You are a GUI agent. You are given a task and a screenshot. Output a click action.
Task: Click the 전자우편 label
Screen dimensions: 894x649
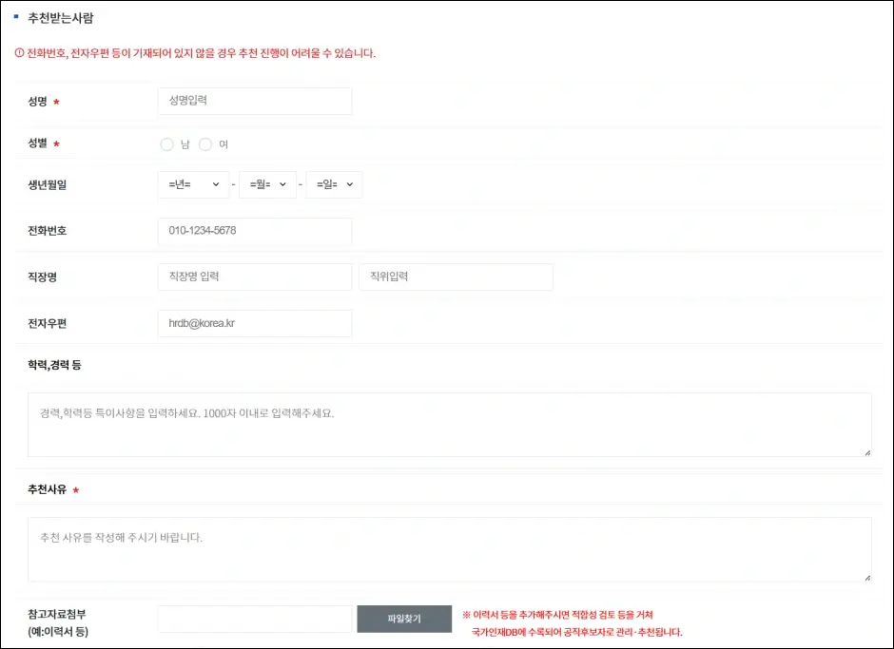(x=48, y=323)
